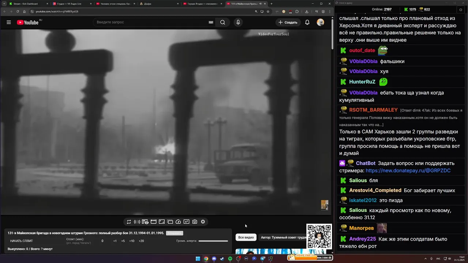Image resolution: width=468 pixels, height=263 pixels.
Task: Add +1 minute to split
Action: pos(115,241)
